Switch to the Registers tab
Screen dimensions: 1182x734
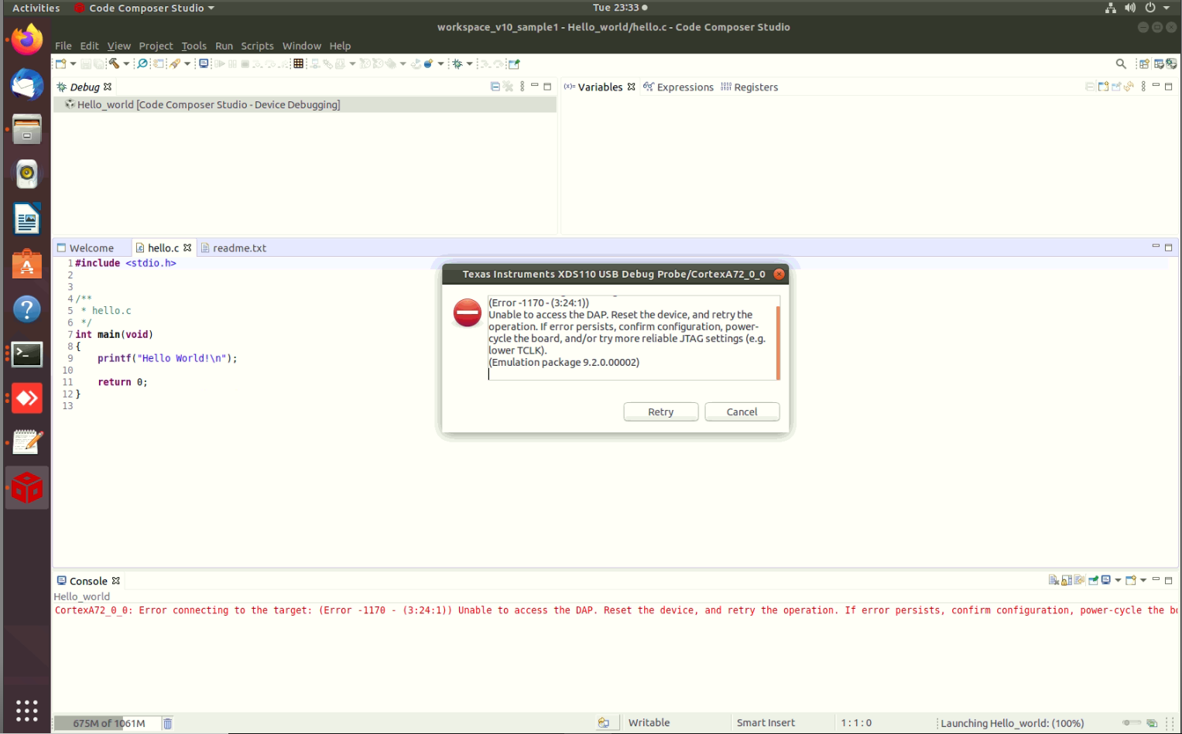(749, 87)
